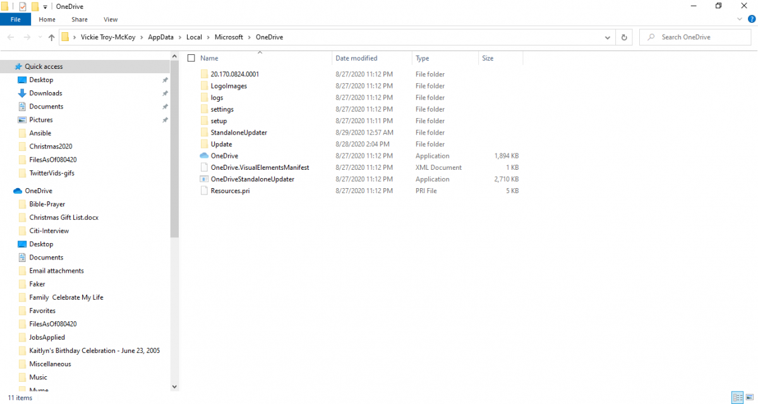Image resolution: width=758 pixels, height=404 pixels.
Task: Open Email attachments folder
Action: tap(56, 271)
